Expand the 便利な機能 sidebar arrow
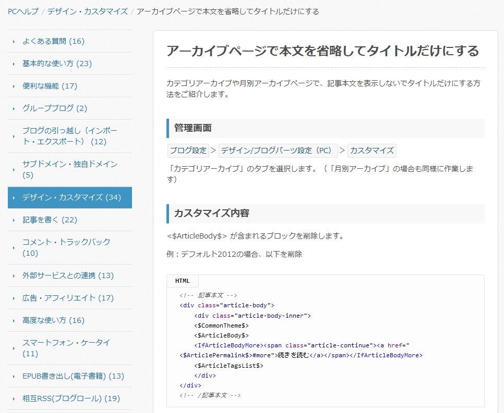The image size is (504, 413). [x=13, y=85]
